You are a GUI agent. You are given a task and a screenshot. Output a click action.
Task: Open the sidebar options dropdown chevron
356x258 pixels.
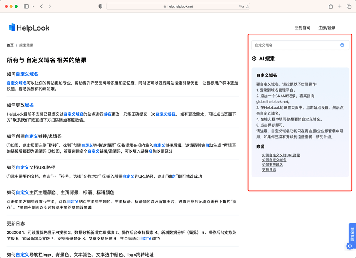(33, 6)
